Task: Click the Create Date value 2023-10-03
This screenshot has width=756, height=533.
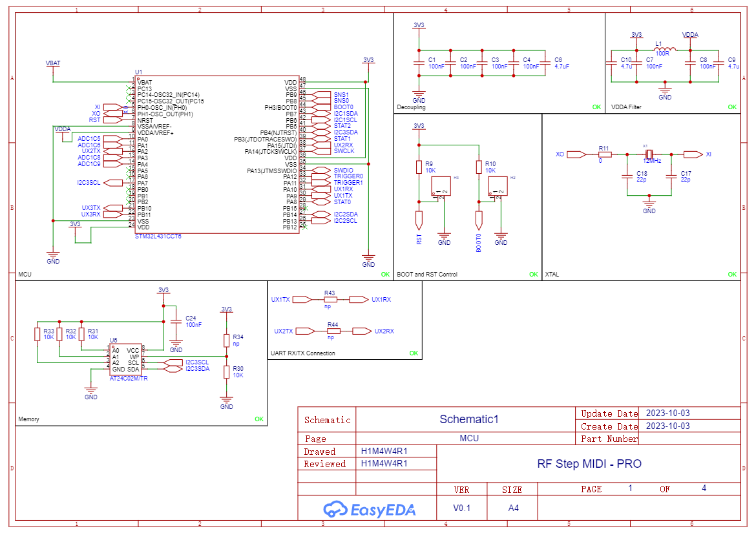Action: click(667, 426)
